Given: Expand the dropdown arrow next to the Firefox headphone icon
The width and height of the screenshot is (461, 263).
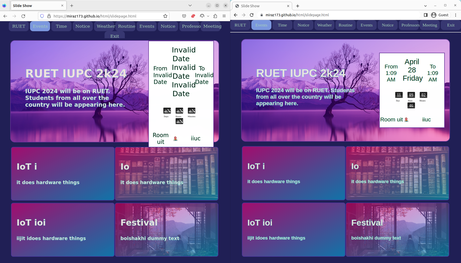Looking at the screenshot, I should tap(208, 16).
